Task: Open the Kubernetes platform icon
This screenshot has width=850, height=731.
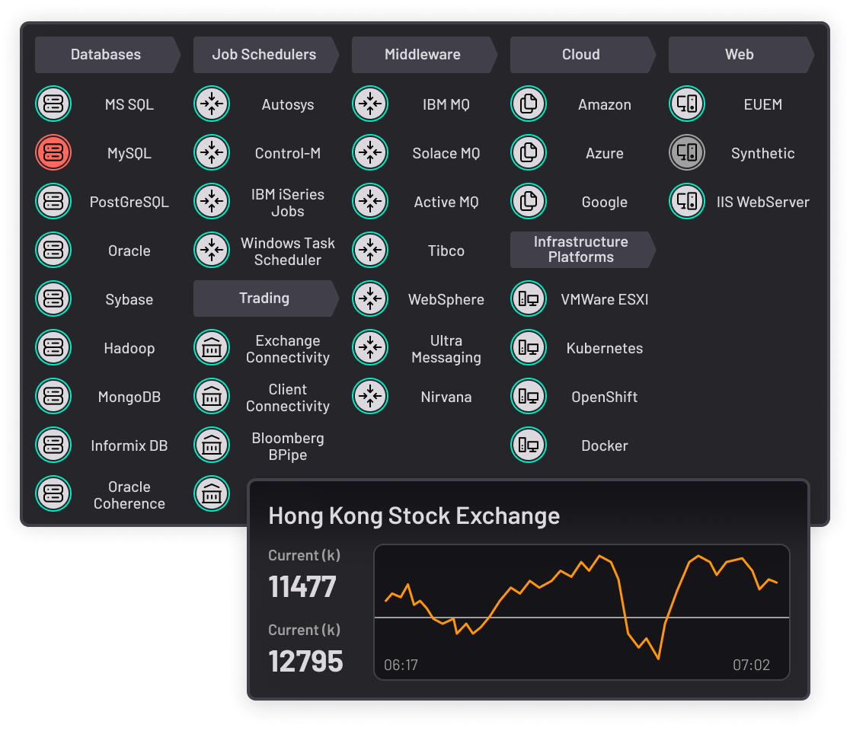Action: pos(529,348)
